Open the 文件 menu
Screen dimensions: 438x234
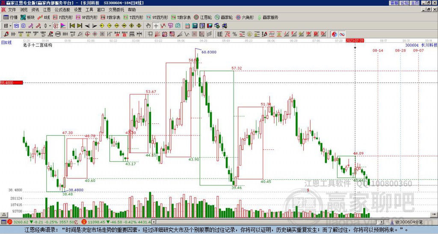(x=12, y=10)
